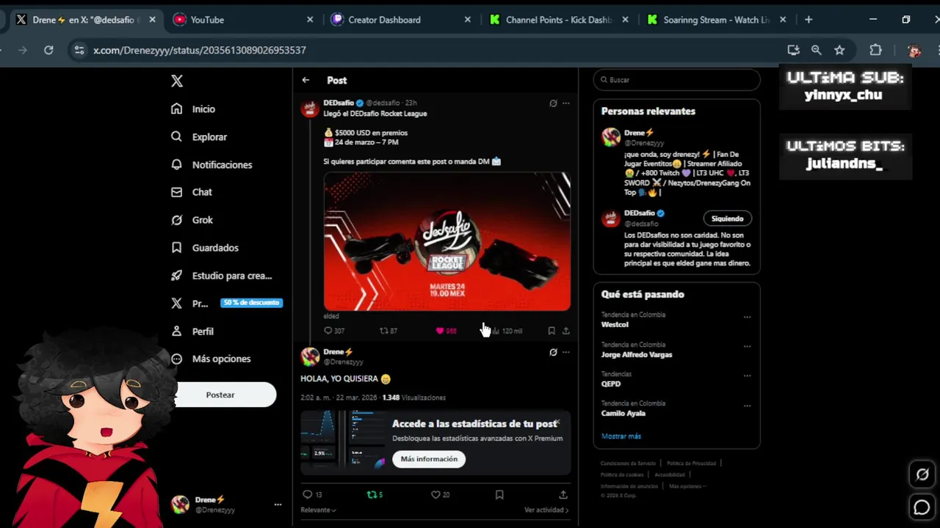Click the X logo in the sidebar

point(177,81)
